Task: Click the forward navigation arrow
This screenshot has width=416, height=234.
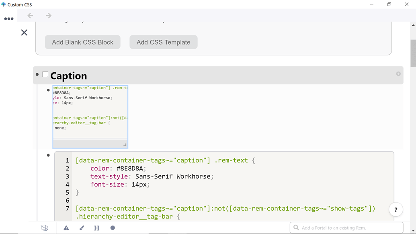Action: click(x=48, y=16)
